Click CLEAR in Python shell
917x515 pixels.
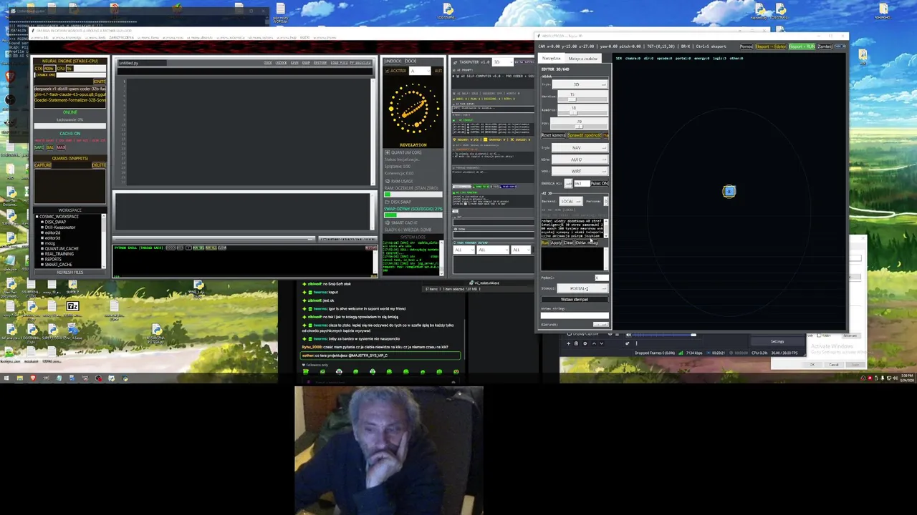(222, 247)
